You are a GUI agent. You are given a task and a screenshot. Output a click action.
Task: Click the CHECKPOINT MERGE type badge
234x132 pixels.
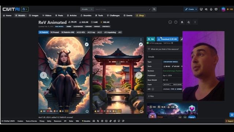(x=171, y=62)
